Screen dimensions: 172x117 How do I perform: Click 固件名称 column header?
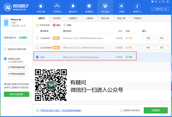(x=67, y=31)
